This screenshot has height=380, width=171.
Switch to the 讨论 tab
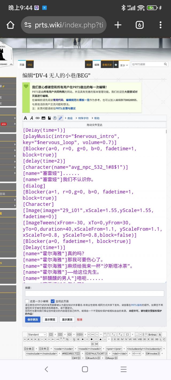[x=30, y=65]
